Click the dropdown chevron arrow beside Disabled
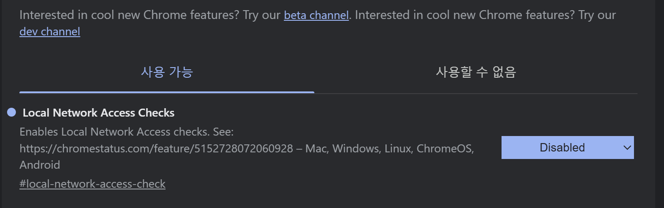The image size is (664, 208). click(x=627, y=147)
